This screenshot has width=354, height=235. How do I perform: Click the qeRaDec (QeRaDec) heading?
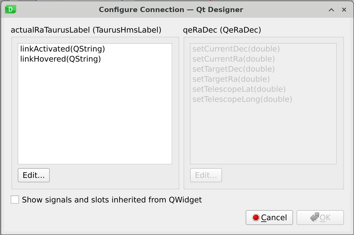(x=222, y=30)
